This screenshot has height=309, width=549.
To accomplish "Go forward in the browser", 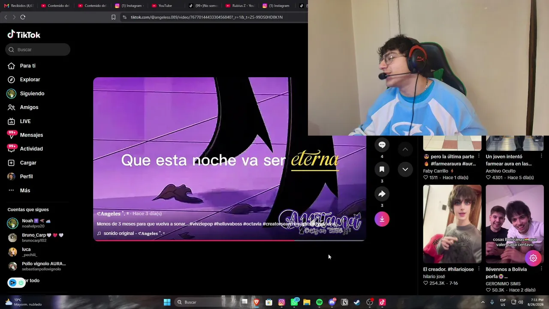I will (14, 17).
